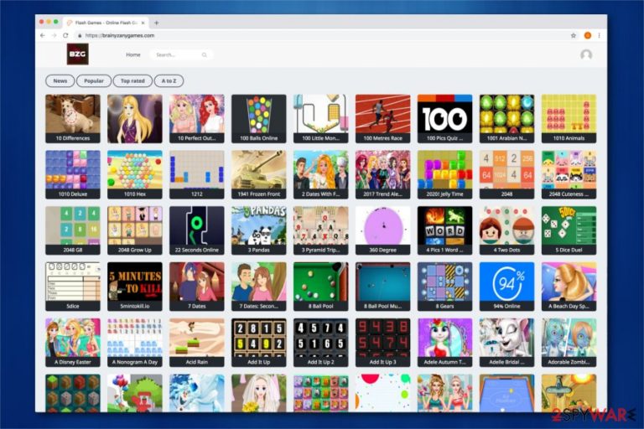Click the site Search input field

point(181,55)
